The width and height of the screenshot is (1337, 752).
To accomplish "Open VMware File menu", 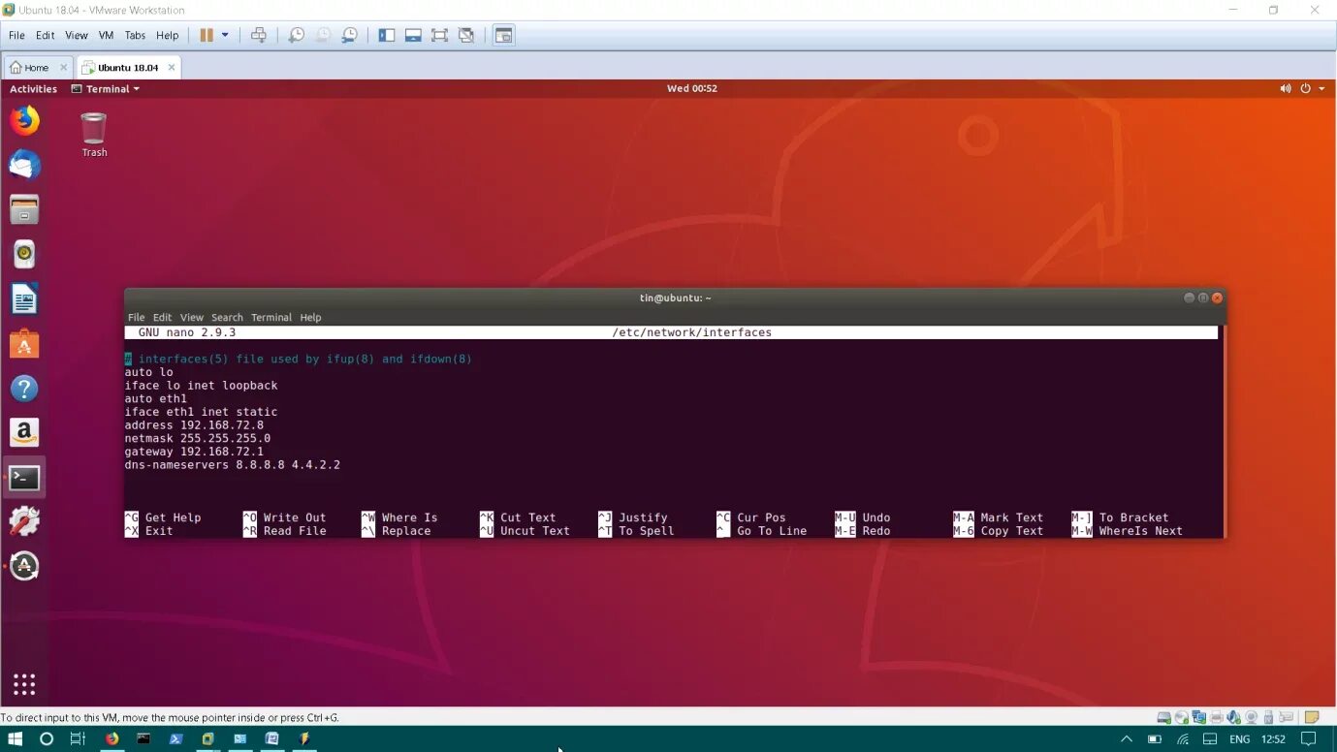I will pos(16,35).
